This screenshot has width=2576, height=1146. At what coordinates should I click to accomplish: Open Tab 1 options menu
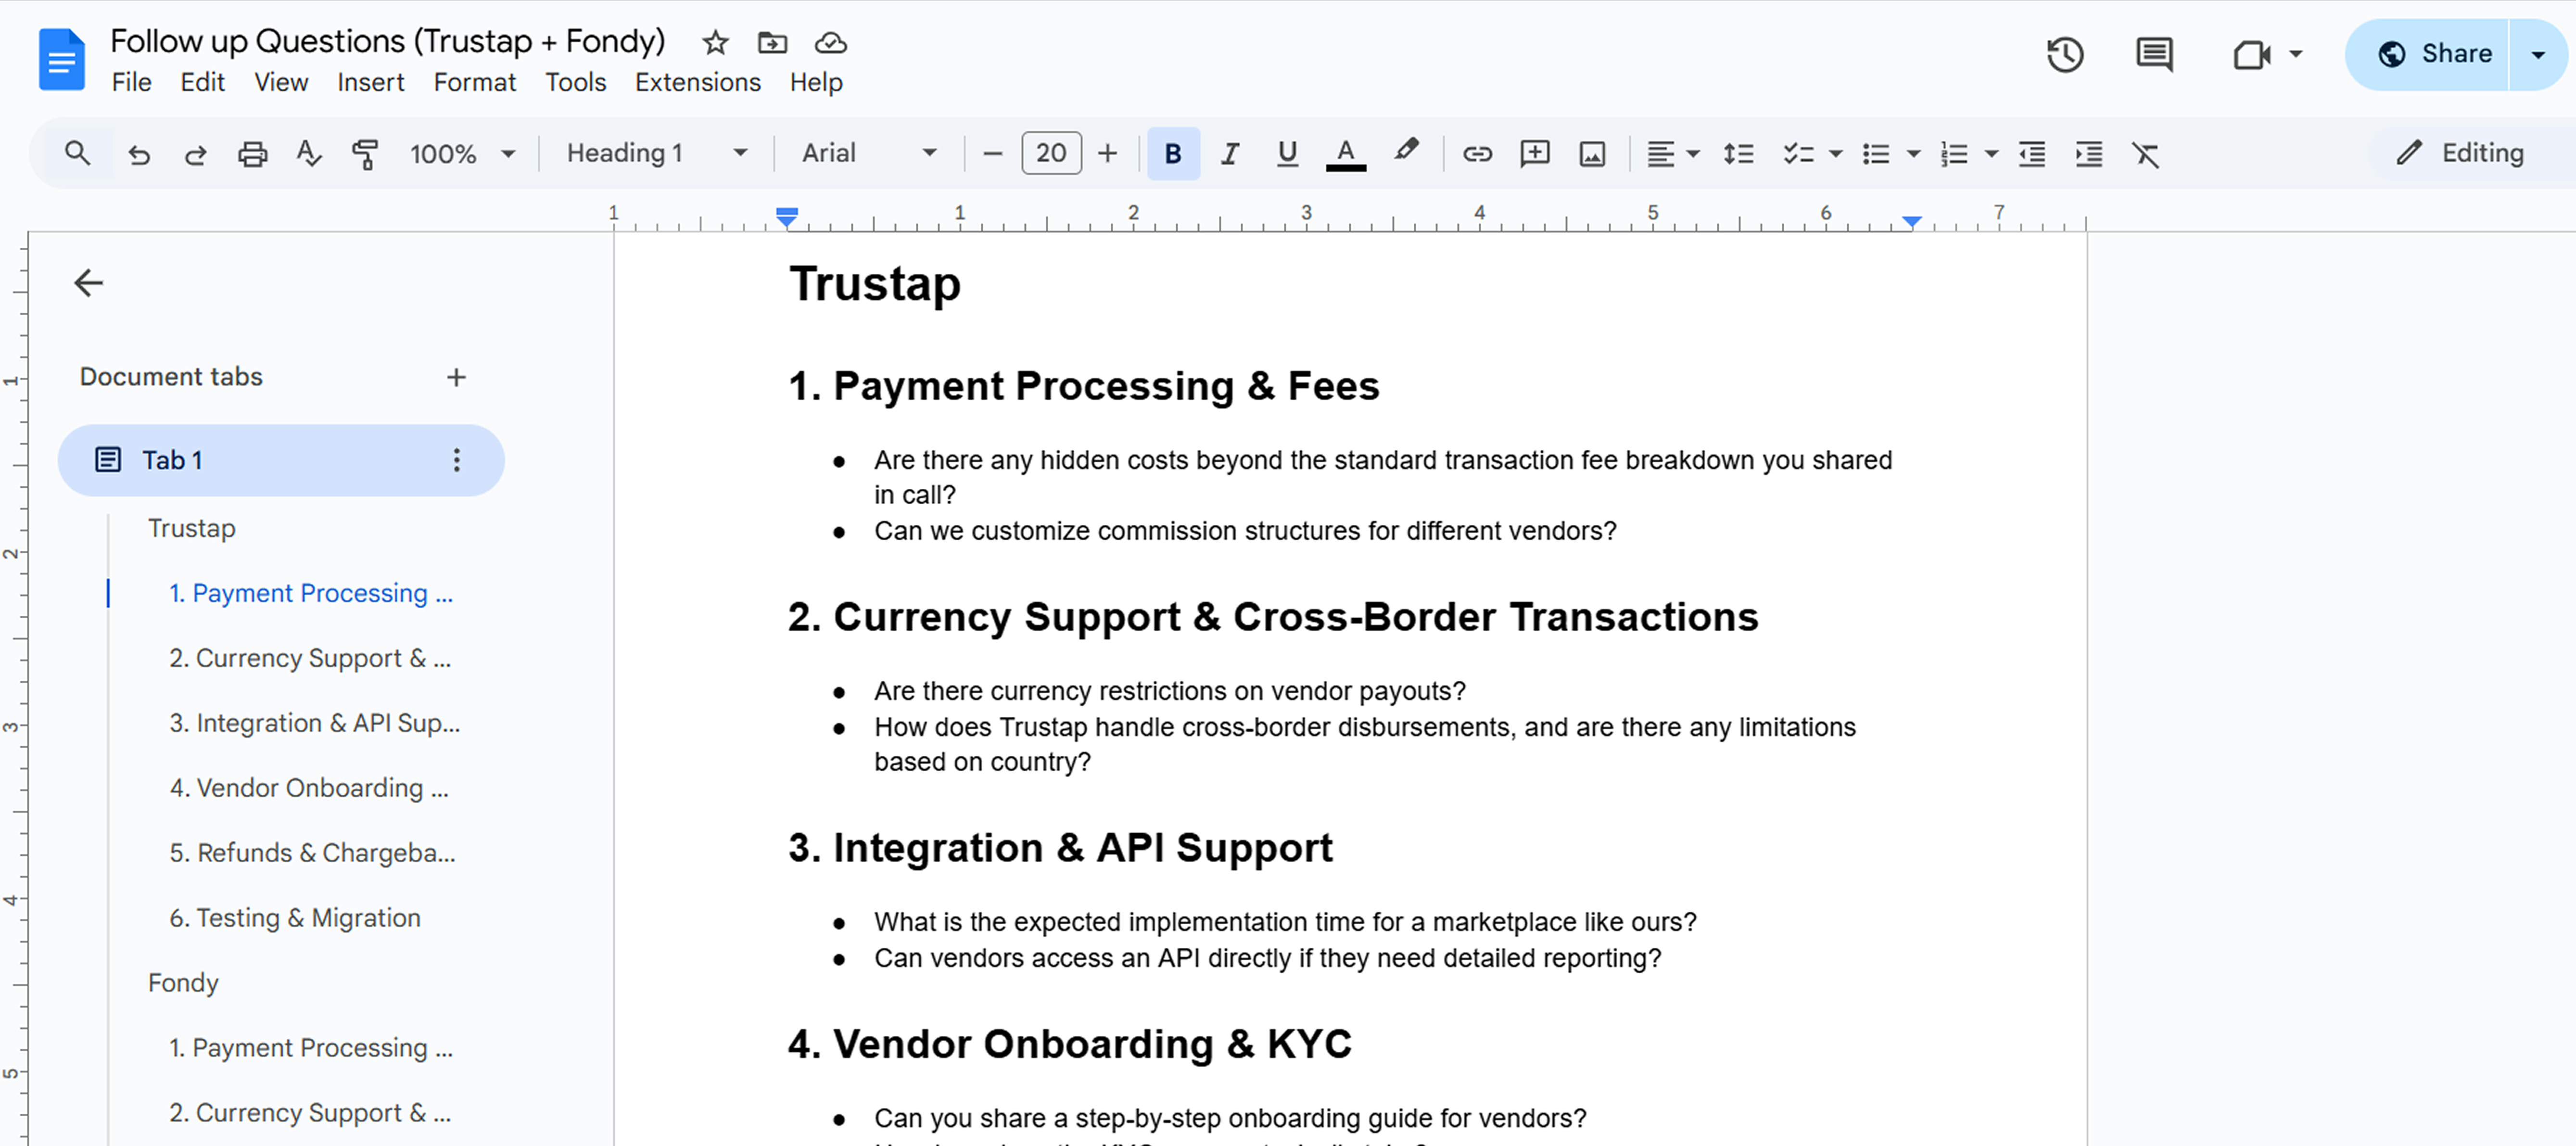click(456, 460)
